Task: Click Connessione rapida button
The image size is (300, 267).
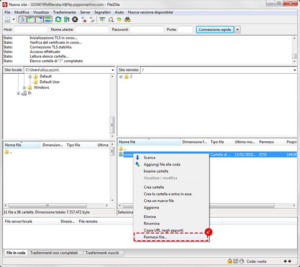Action: 215,30
